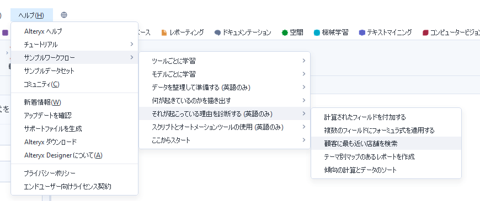
Task: Choose サンプルデータセット from the help menu
Action: [74, 71]
